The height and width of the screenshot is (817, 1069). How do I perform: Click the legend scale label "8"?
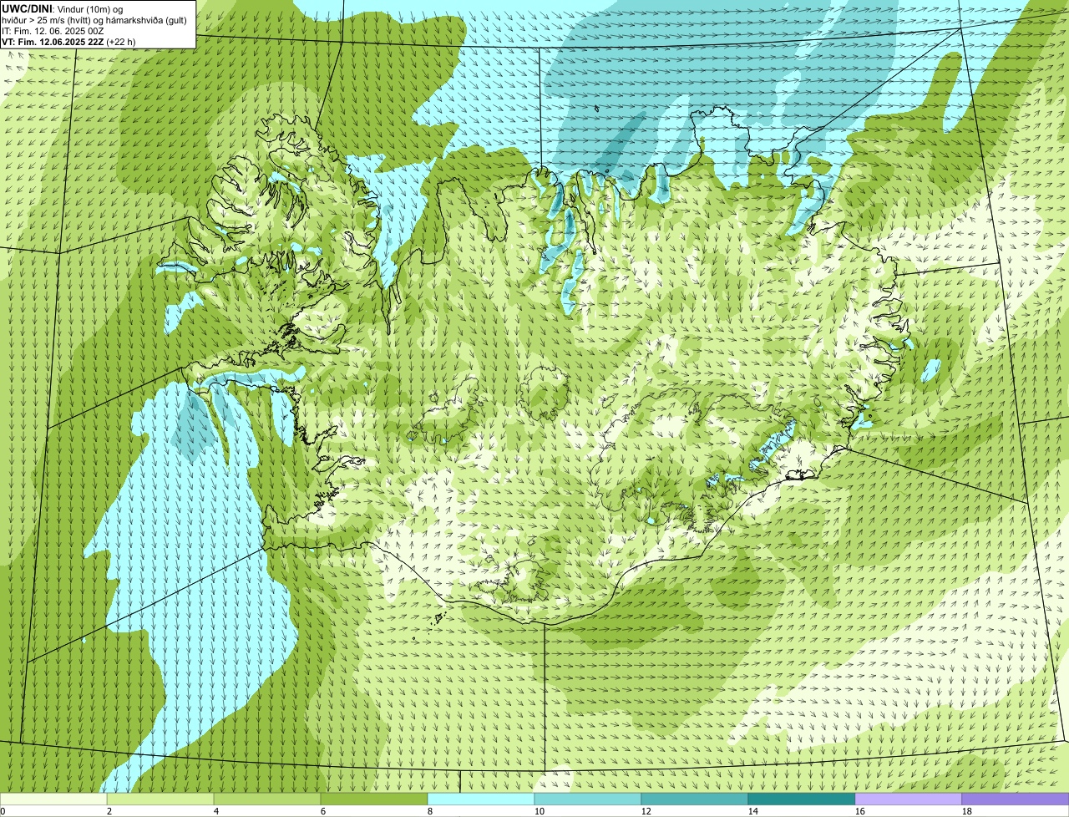click(x=430, y=811)
